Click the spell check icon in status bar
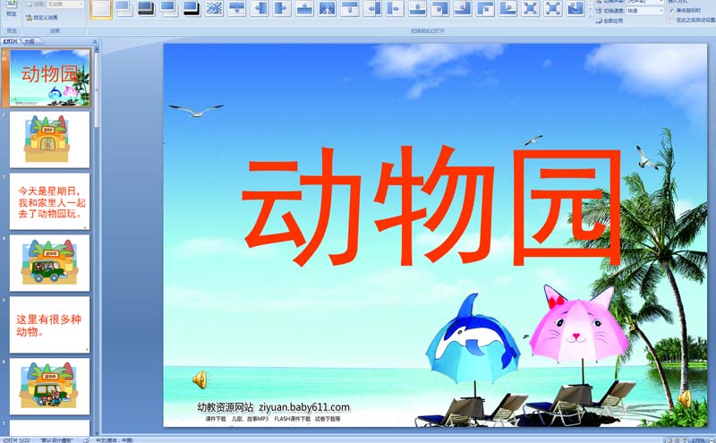 click(x=86, y=440)
